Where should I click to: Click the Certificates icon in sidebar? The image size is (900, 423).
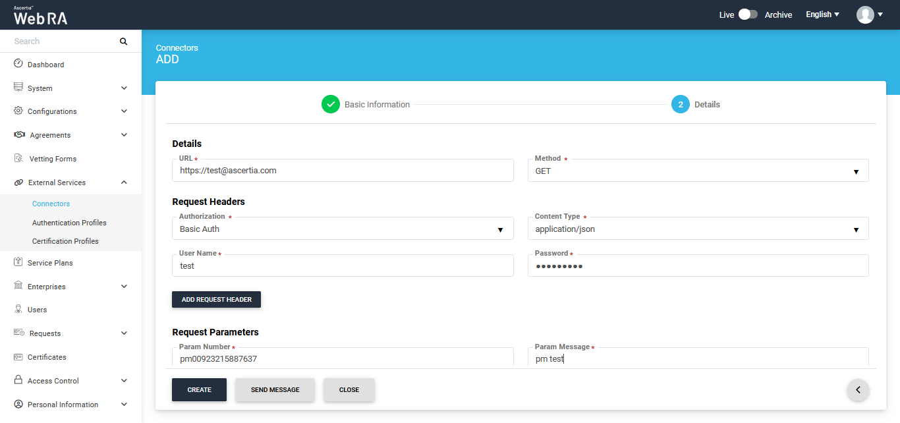(18, 357)
